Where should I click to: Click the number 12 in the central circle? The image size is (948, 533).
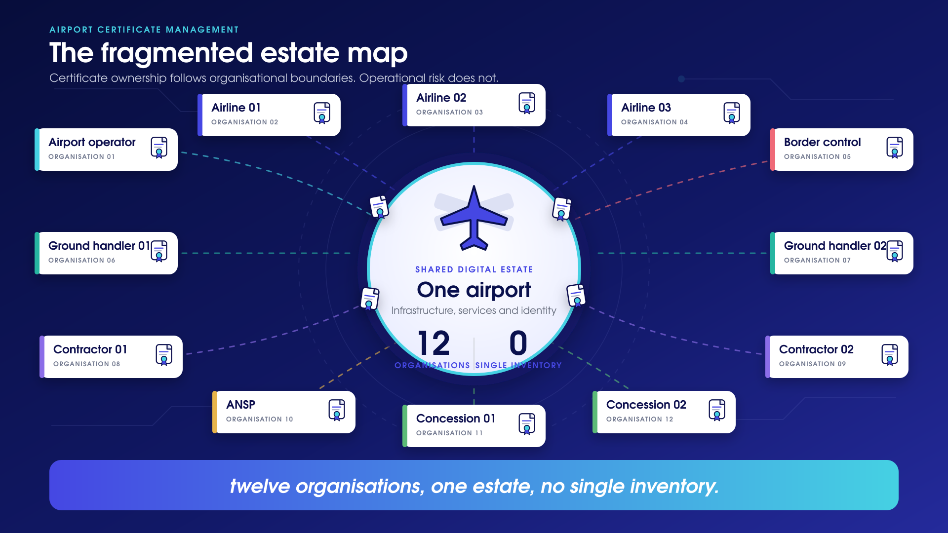(x=434, y=343)
